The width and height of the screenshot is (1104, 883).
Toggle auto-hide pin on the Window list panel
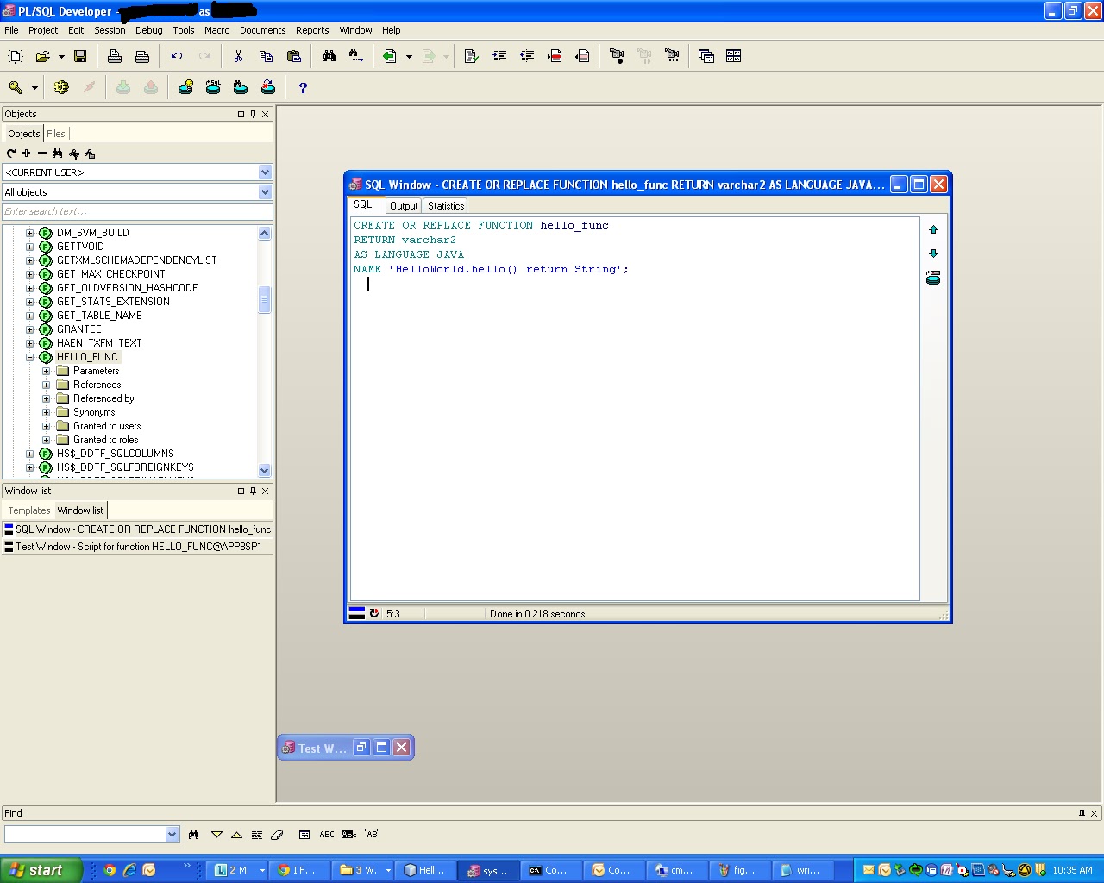253,490
